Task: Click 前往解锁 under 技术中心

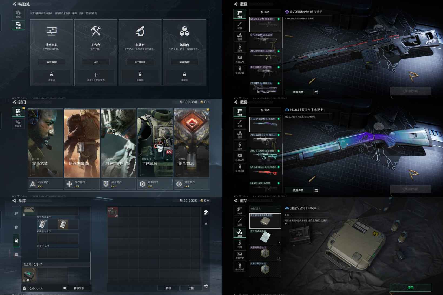Action: click(51, 62)
